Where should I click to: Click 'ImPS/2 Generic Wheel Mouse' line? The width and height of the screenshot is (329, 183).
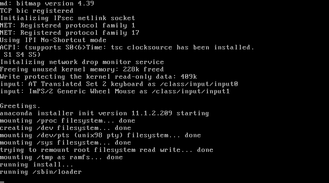tap(115, 91)
